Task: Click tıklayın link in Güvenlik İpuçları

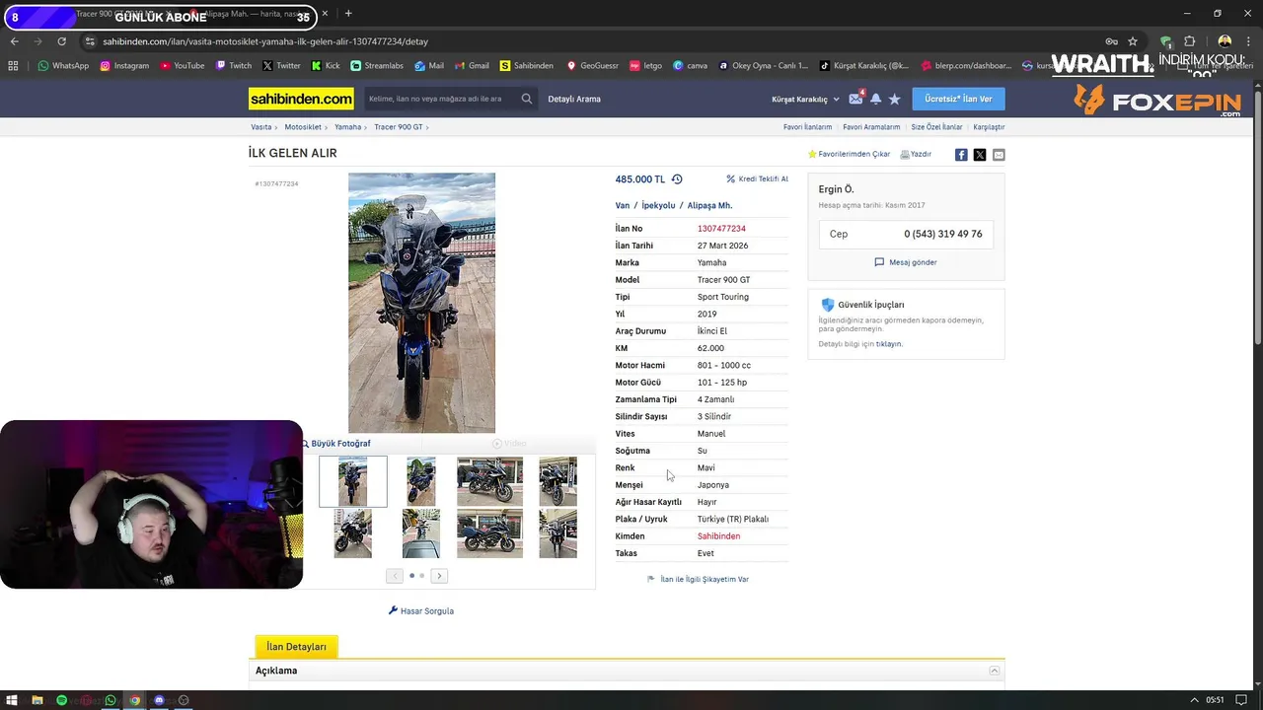Action: 889,344
